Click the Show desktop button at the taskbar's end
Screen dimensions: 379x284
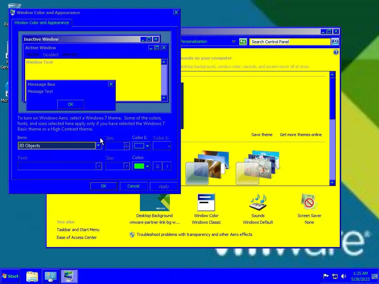point(375,276)
